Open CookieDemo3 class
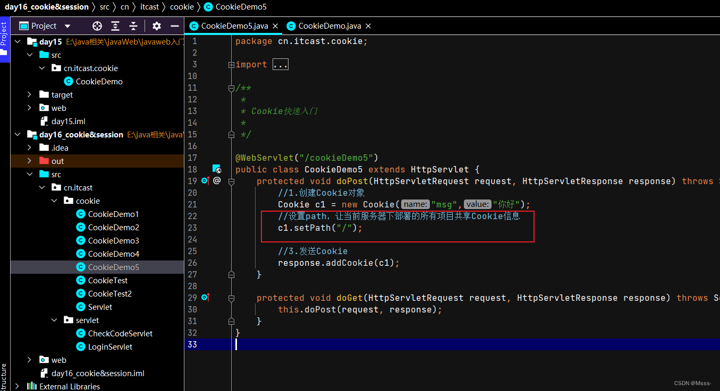The image size is (720, 391). tap(113, 241)
